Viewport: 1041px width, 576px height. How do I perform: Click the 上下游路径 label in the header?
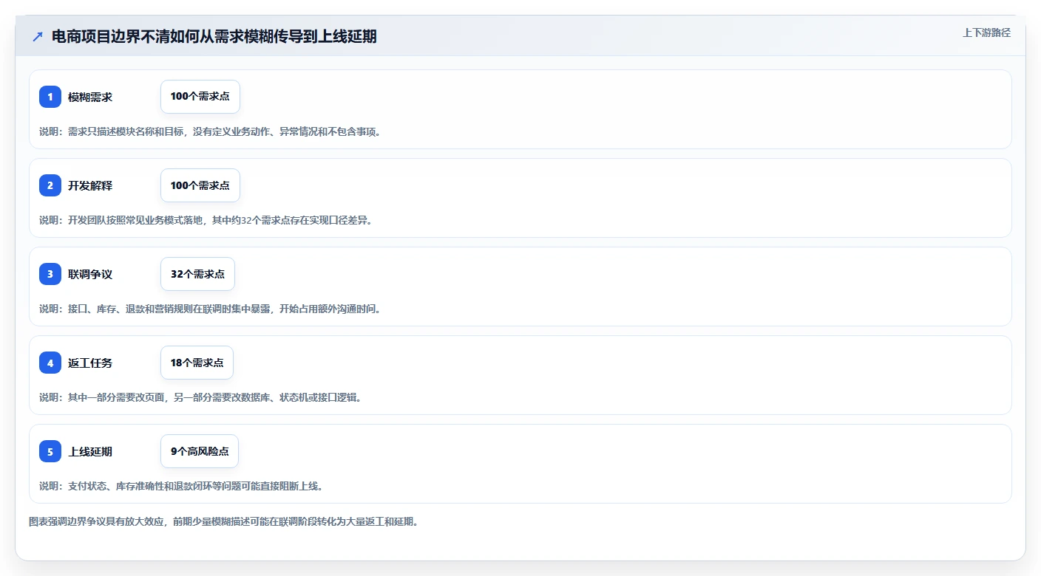(986, 32)
